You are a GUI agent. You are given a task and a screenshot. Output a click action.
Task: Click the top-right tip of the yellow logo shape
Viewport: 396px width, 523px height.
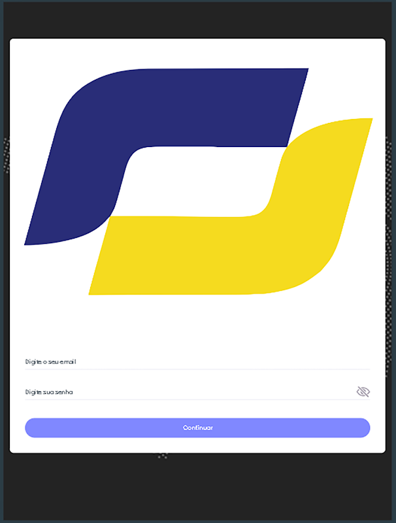369,120
